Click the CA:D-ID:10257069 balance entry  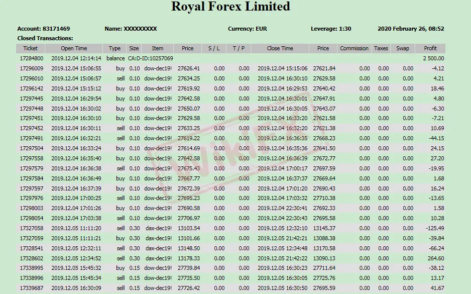[151, 58]
